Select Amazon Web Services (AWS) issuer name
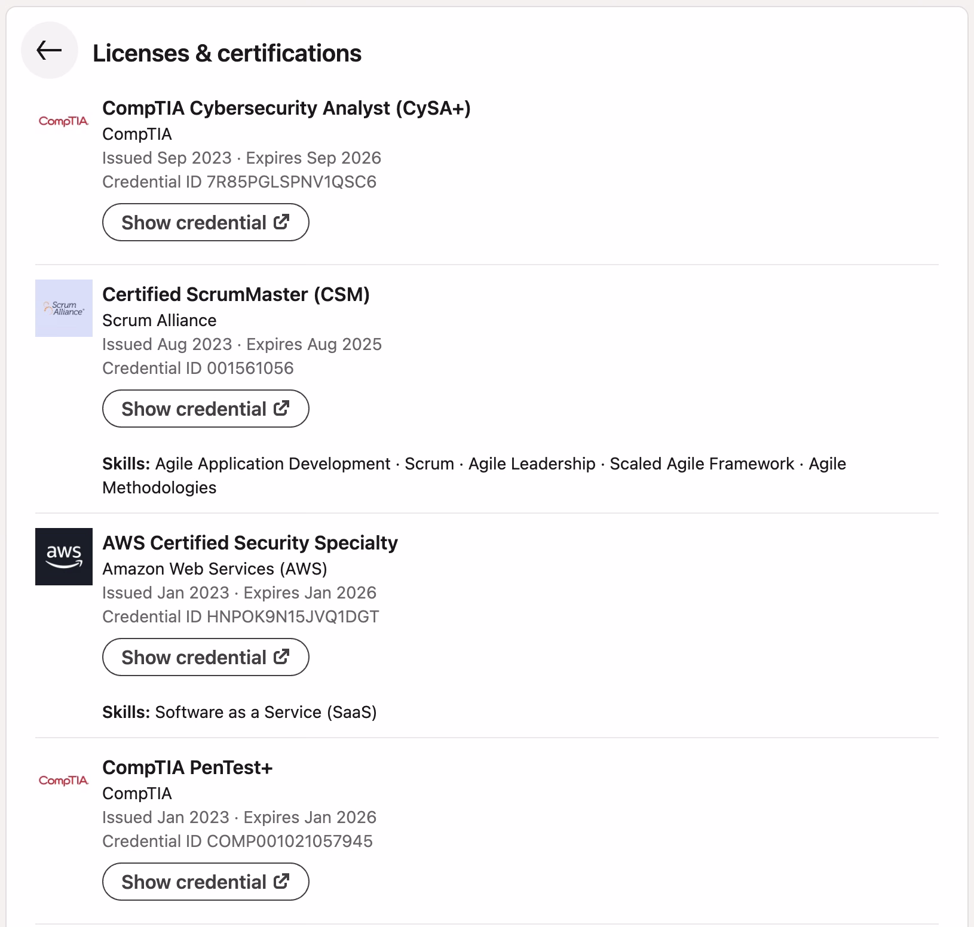Screen dimensions: 974x927 tap(215, 569)
